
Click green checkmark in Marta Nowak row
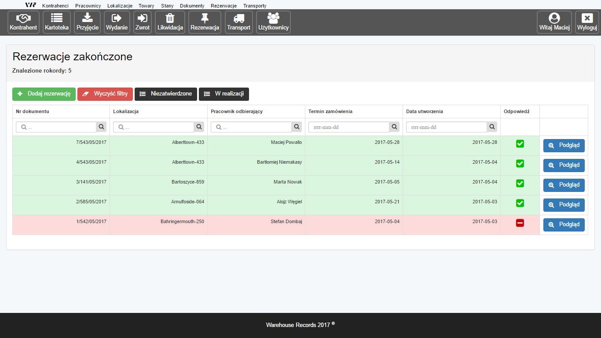(520, 183)
